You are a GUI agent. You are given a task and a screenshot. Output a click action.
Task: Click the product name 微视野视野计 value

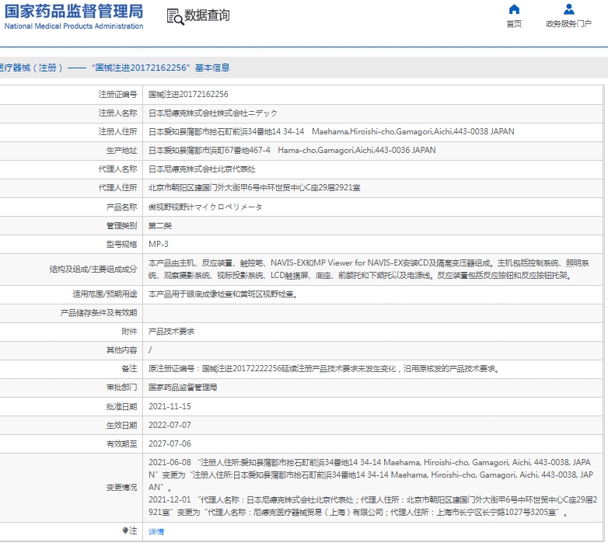[x=205, y=207]
